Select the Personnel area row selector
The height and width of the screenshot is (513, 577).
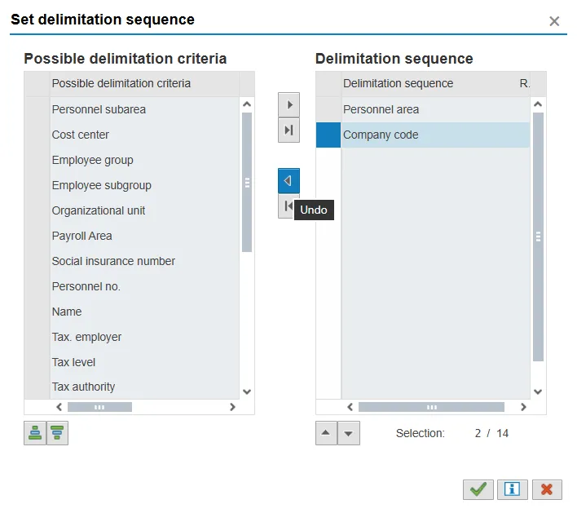click(x=328, y=109)
